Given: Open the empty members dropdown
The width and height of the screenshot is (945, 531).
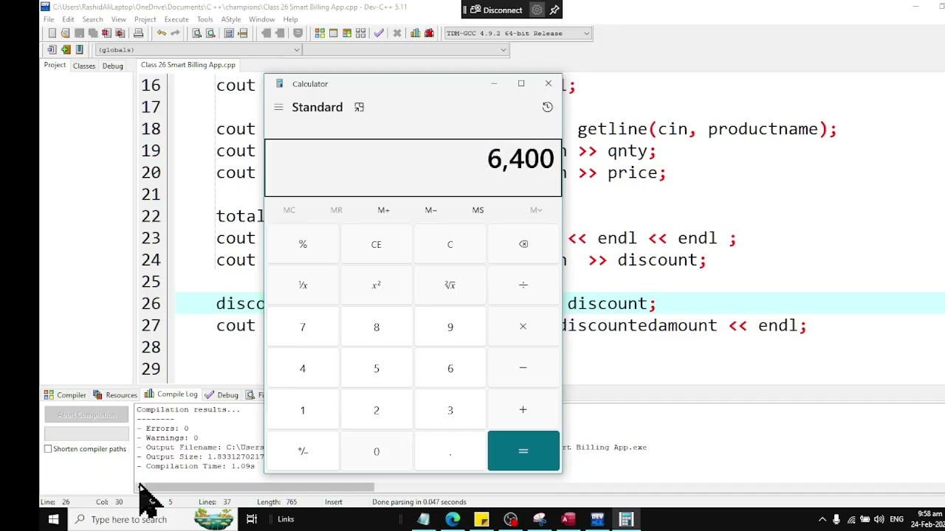Looking at the screenshot, I should point(405,49).
